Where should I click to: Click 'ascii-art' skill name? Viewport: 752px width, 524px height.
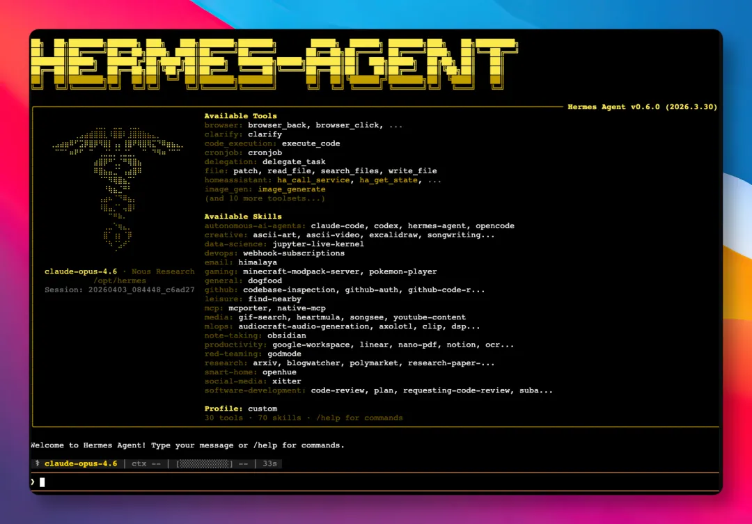274,235
